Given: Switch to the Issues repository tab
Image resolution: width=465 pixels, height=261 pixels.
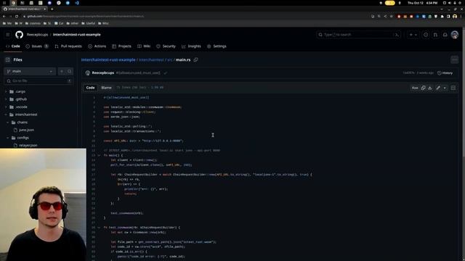Looking at the screenshot, I should coord(37,46).
